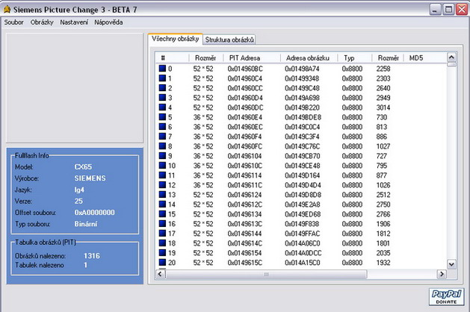Select the blue icon of image row 6
Viewport: 470px width, 312px height.
(x=162, y=127)
